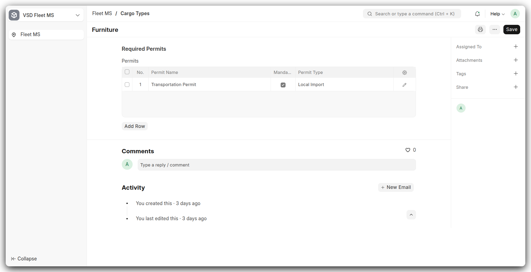Select all rows in Permits table

coord(127,72)
